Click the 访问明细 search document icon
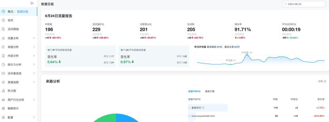The image size is (329, 122). click(3, 29)
